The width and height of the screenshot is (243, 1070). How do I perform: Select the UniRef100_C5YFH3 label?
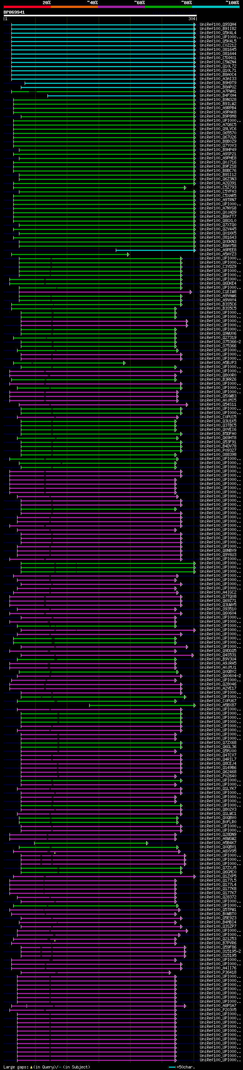coord(218,191)
